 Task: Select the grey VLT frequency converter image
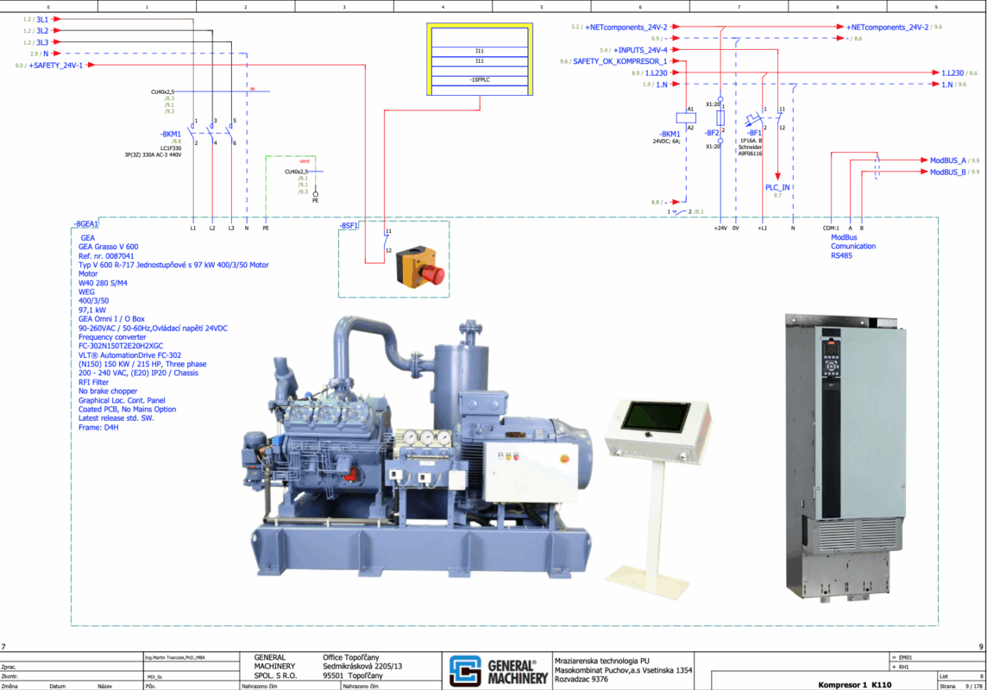(845, 458)
